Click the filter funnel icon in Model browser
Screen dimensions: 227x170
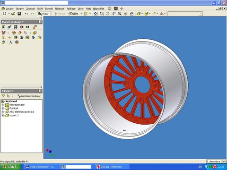click(3, 96)
